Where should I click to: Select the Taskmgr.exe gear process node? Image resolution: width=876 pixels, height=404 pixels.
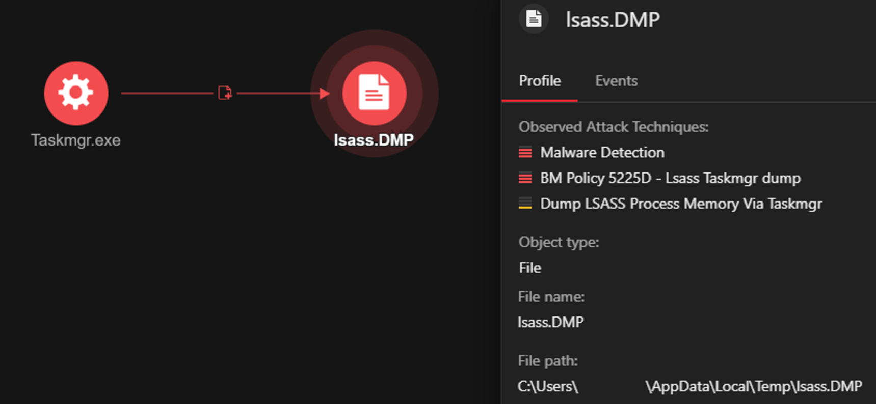(x=76, y=93)
